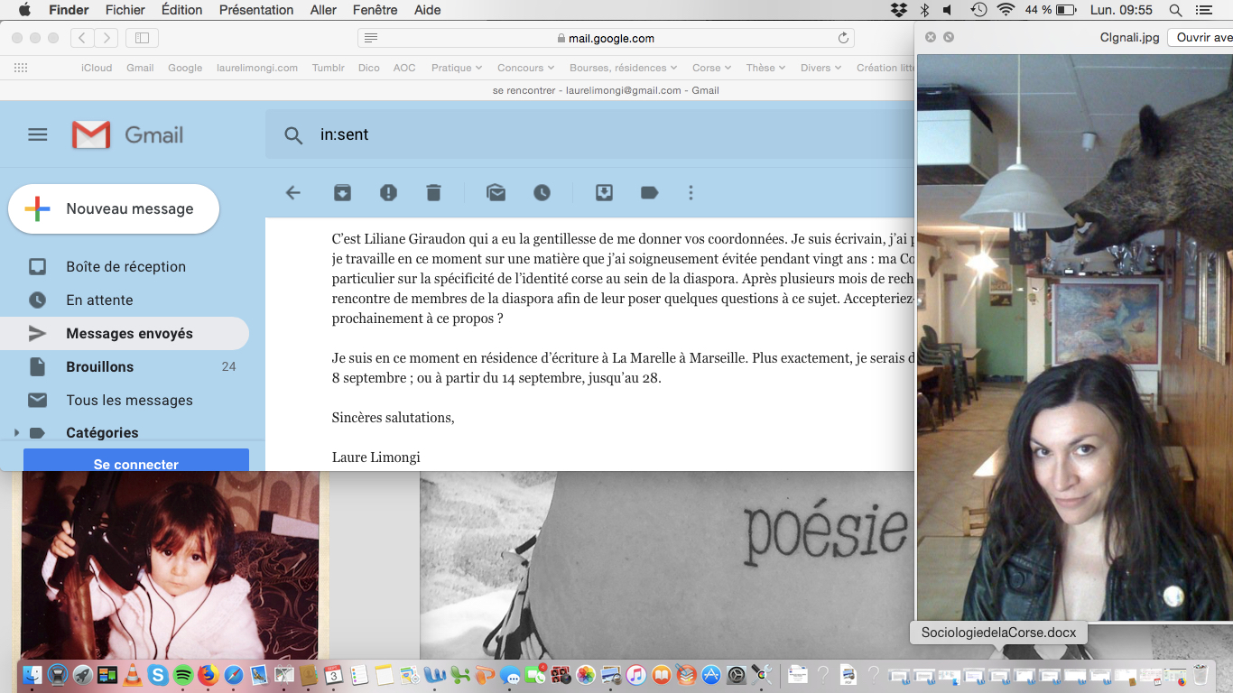Screen dimensions: 1233x693
Task: Go to the Brouillons folder
Action: click(99, 366)
